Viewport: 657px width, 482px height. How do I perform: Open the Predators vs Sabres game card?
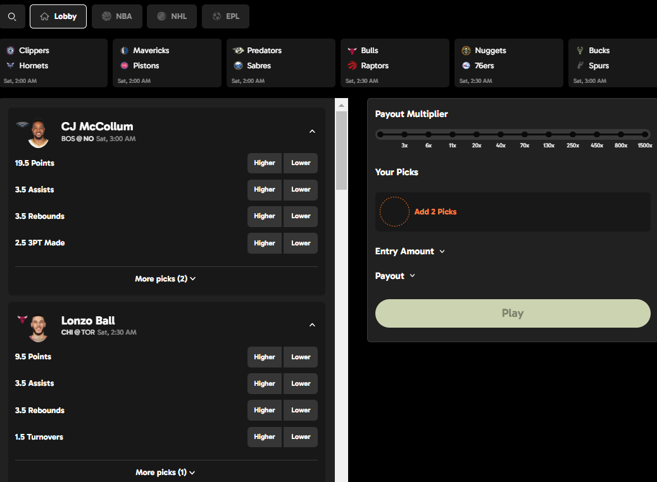(x=281, y=63)
